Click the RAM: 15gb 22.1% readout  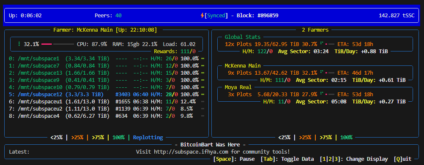(x=135, y=44)
